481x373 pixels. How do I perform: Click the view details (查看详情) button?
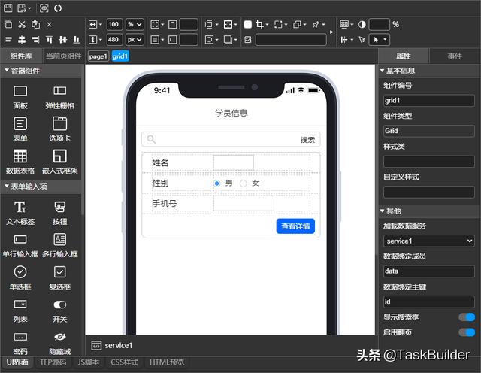point(295,226)
